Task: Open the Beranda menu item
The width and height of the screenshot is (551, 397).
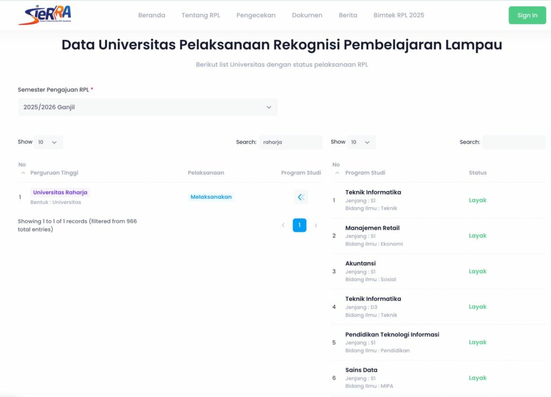Action: tap(152, 15)
